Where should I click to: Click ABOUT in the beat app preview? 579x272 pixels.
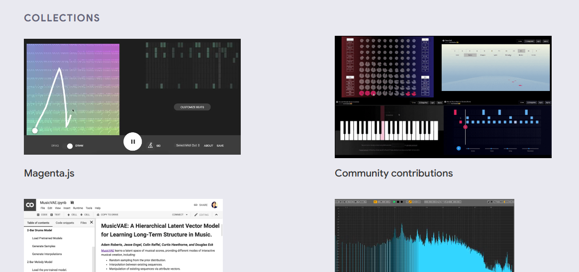(208, 146)
